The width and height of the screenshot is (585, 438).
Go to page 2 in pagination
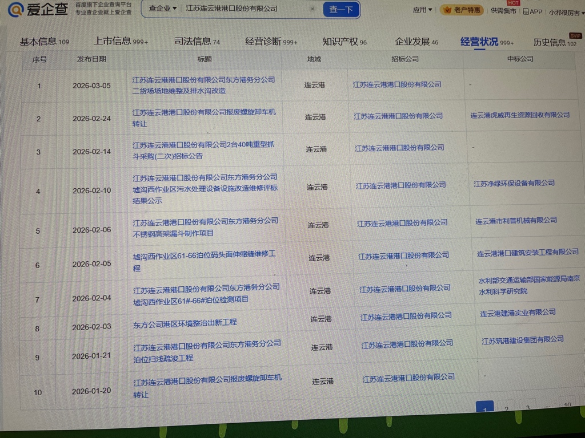point(506,407)
